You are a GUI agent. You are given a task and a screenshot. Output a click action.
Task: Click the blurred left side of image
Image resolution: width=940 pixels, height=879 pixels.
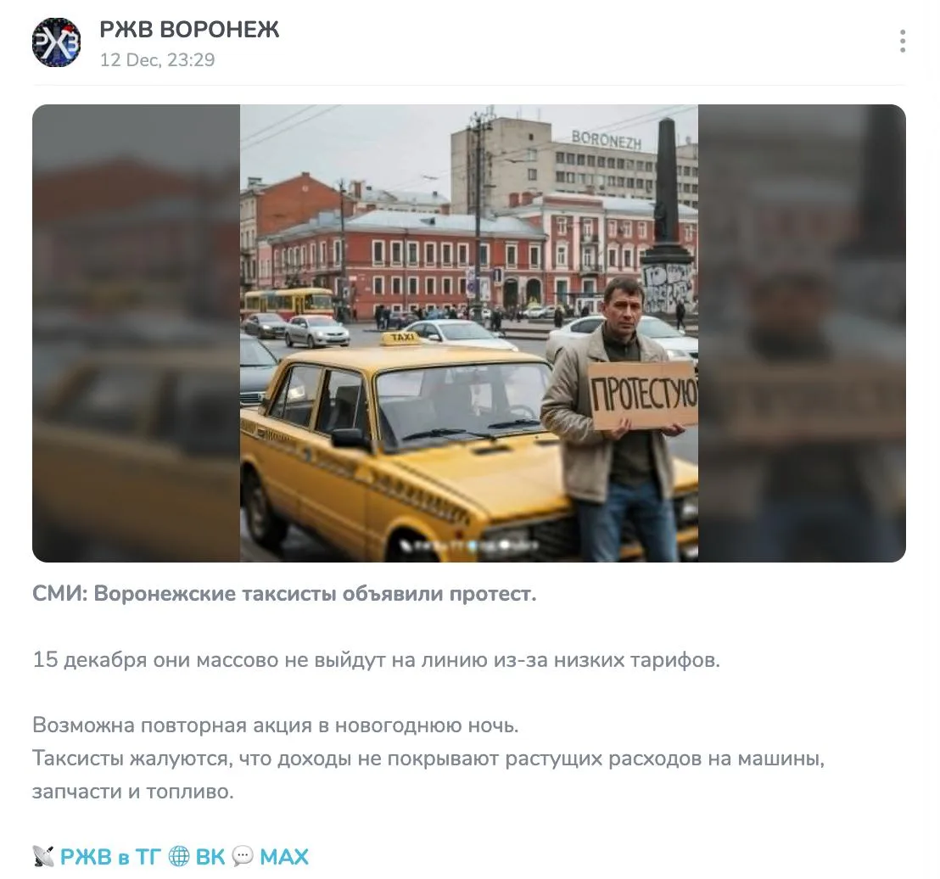point(136,333)
